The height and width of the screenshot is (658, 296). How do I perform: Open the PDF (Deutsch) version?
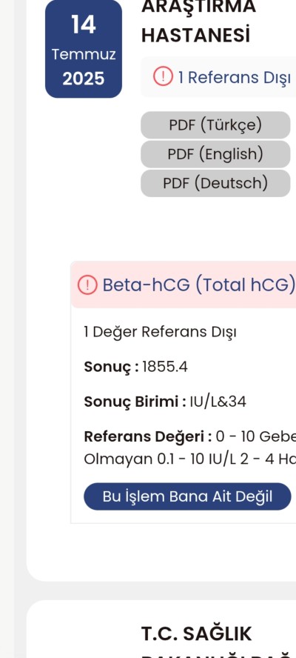coord(215,183)
